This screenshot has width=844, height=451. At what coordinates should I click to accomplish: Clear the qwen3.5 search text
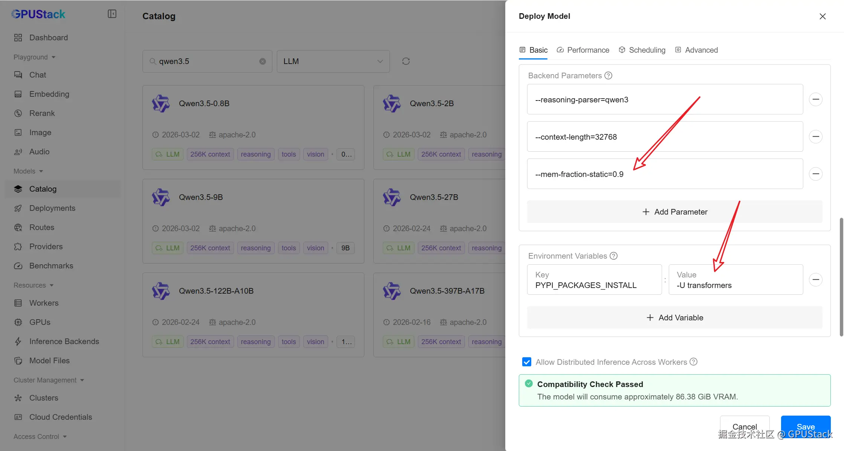click(263, 61)
